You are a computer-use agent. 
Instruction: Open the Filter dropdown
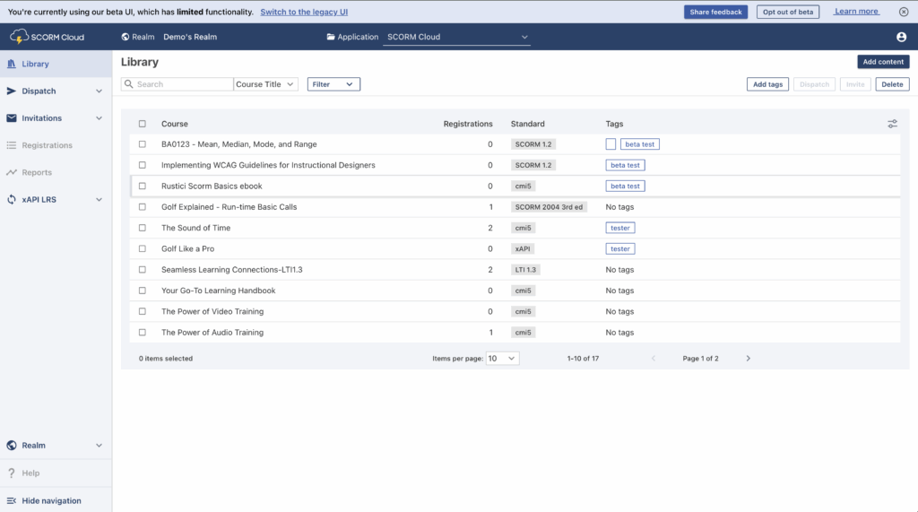[x=333, y=84]
